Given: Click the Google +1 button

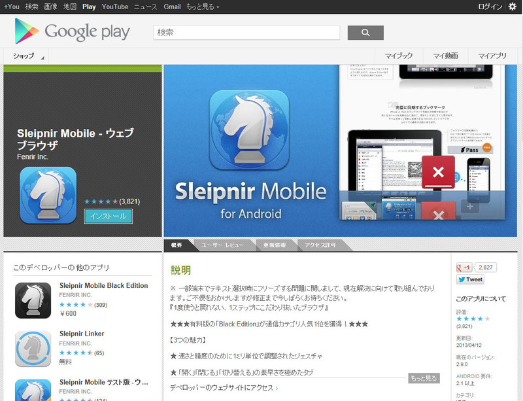Looking at the screenshot, I should [464, 268].
